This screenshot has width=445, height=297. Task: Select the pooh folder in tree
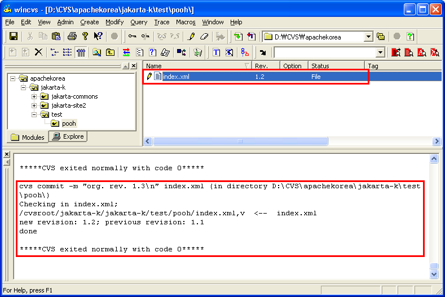[69, 123]
